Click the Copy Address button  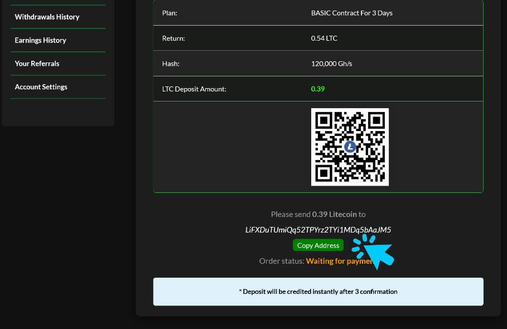pos(318,245)
